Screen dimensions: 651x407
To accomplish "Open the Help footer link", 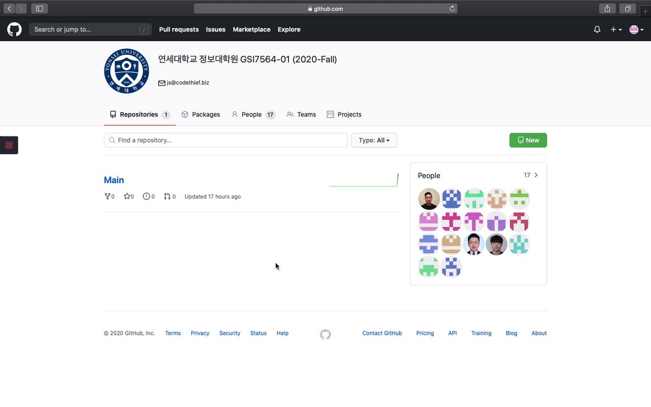I will (282, 333).
